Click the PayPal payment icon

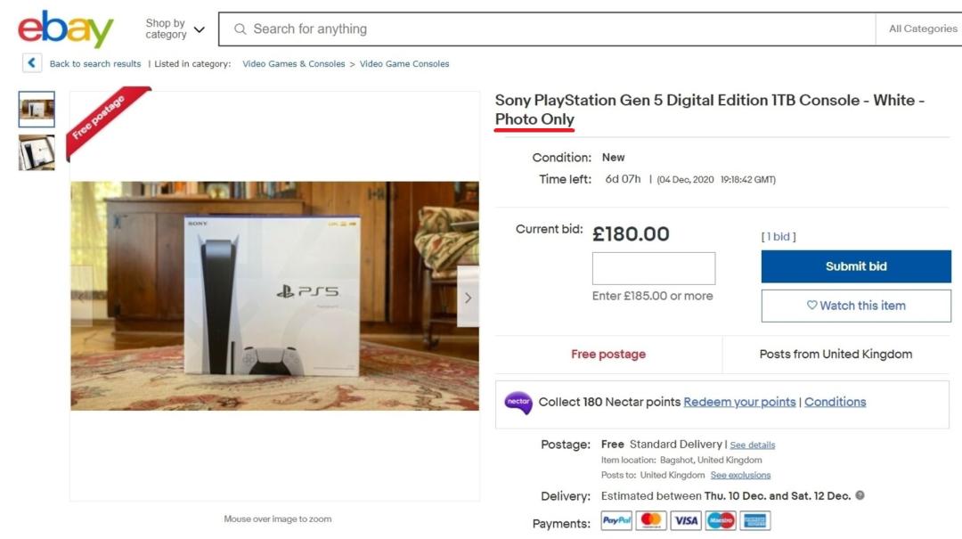coord(616,521)
